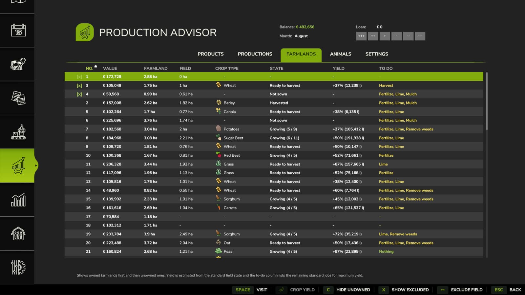This screenshot has height=295, width=525.
Task: Sort the table by CROP TYPE column
Action: click(x=227, y=68)
